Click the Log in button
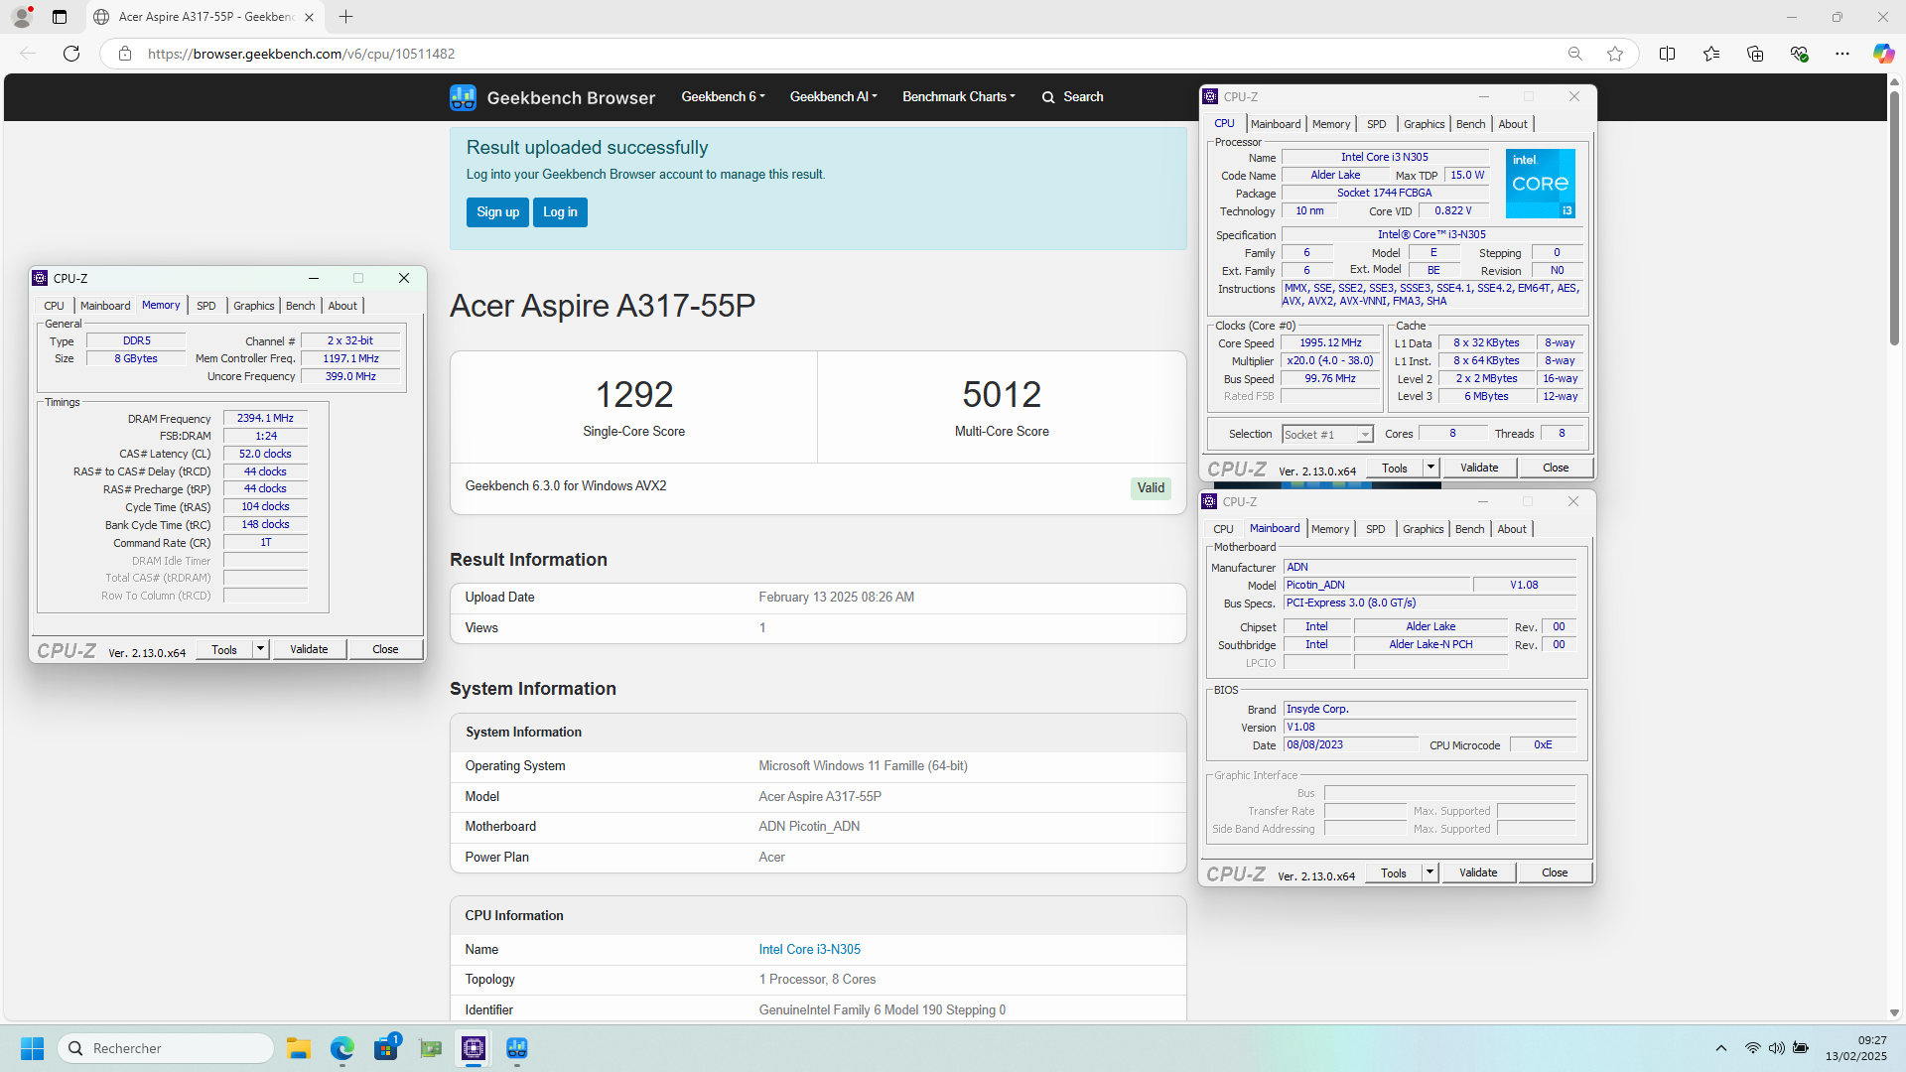The image size is (1906, 1072). tap(560, 212)
